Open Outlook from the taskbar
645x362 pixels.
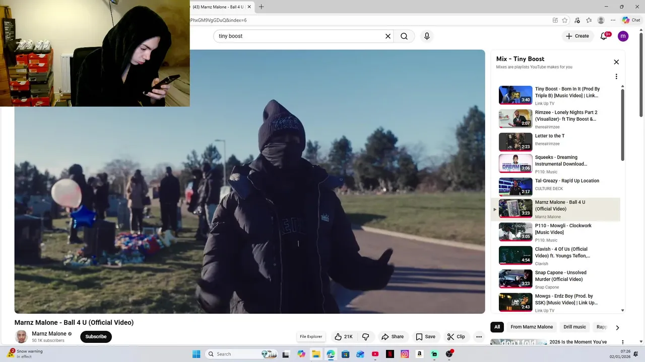[x=360, y=354]
